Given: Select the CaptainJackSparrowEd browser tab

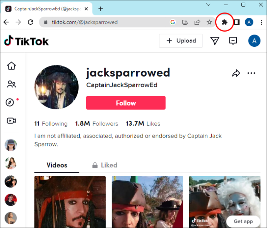Looking at the screenshot, I should tap(47, 9).
